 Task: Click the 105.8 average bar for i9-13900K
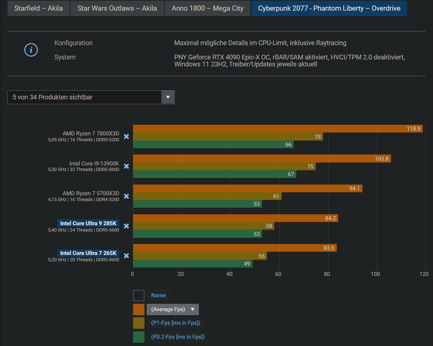pyautogui.click(x=262, y=159)
